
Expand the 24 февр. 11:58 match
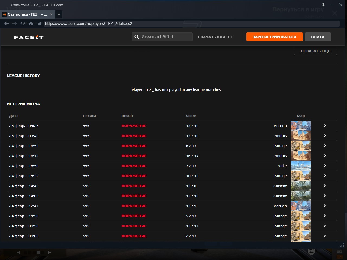325,216
